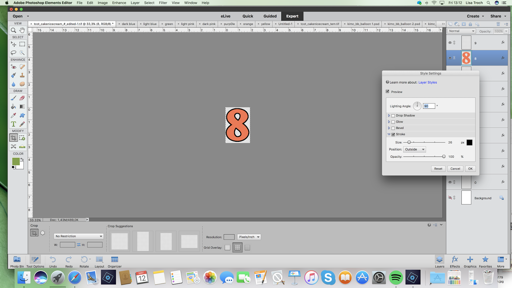Expand the Glow settings
This screenshot has width=512, height=288.
pyautogui.click(x=389, y=122)
